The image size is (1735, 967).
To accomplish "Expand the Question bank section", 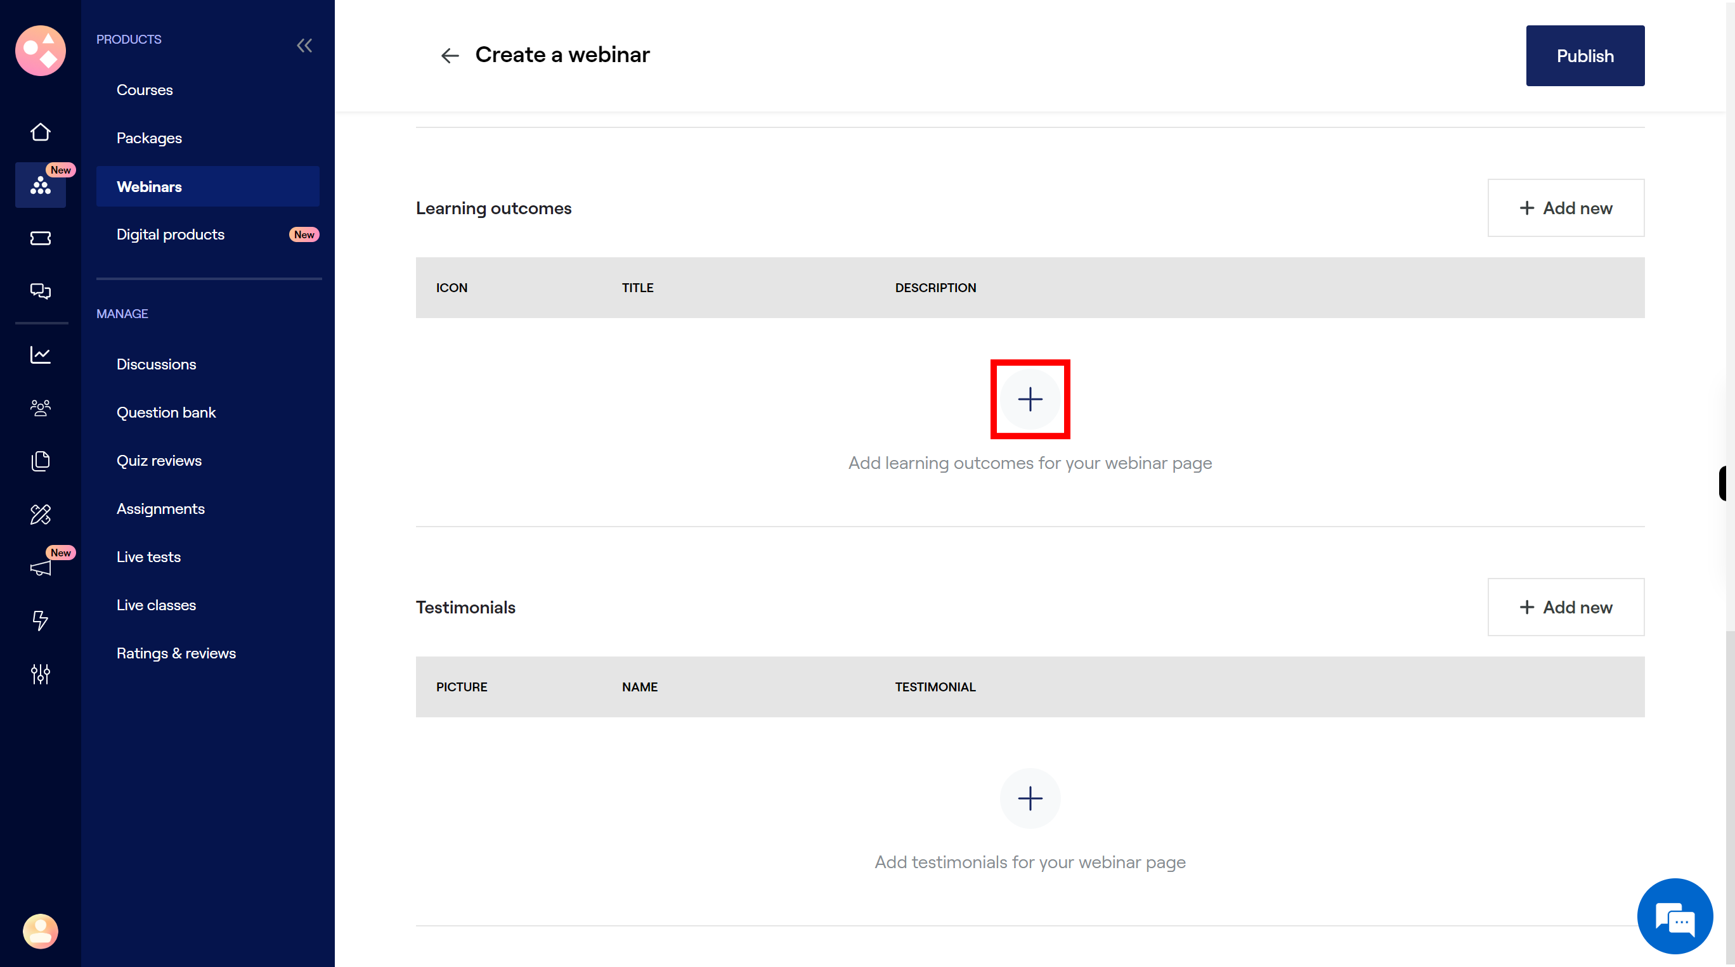I will pos(166,411).
